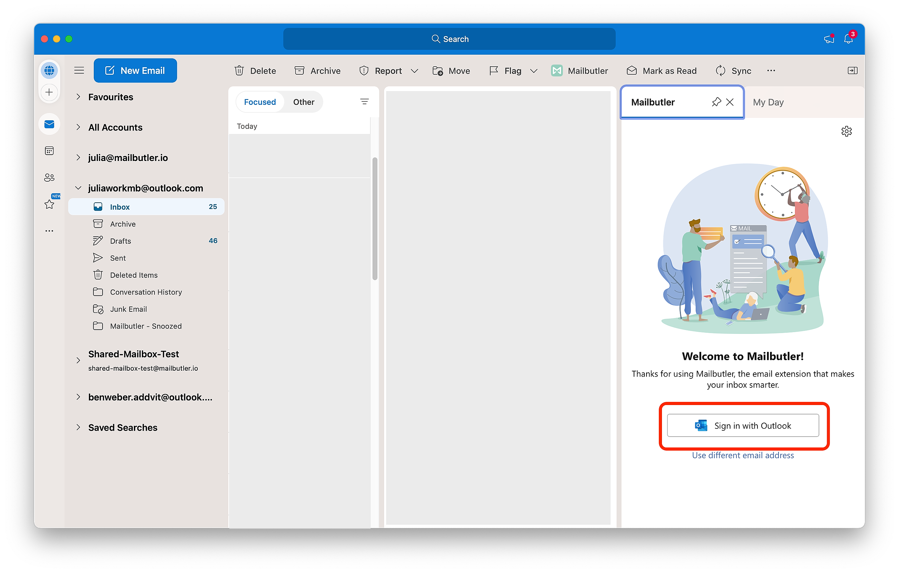Screen dimensions: 899x573
Task: Open the Archive folder
Action: [146, 224]
